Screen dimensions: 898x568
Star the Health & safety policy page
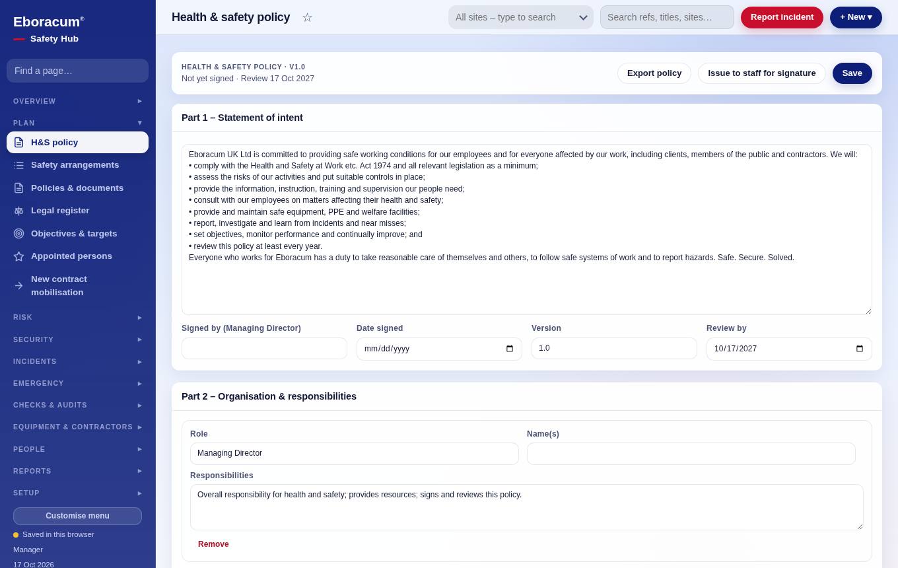307,17
